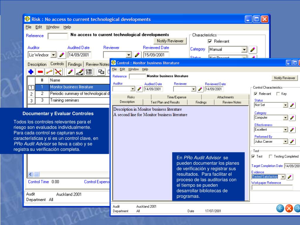Click the unlink control icon with red cross

pyautogui.click(x=58, y=72)
